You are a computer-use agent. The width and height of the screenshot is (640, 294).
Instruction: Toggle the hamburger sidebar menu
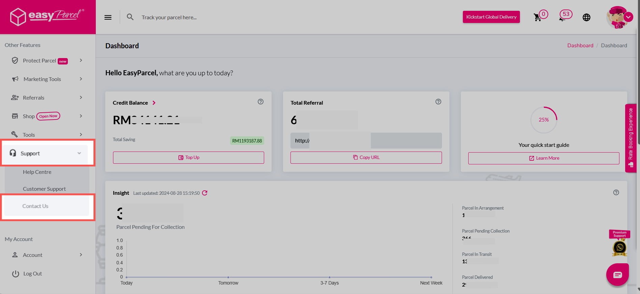pyautogui.click(x=108, y=17)
